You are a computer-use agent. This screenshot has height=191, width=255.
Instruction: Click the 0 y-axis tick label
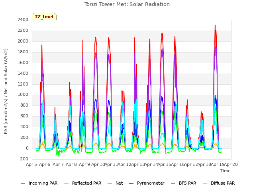[27, 148]
